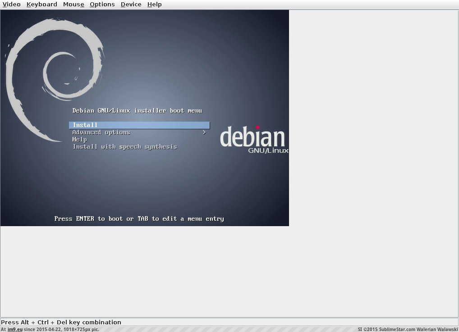Click the debian wordmark logo
Screen dimensions: 459x332
[252, 137]
